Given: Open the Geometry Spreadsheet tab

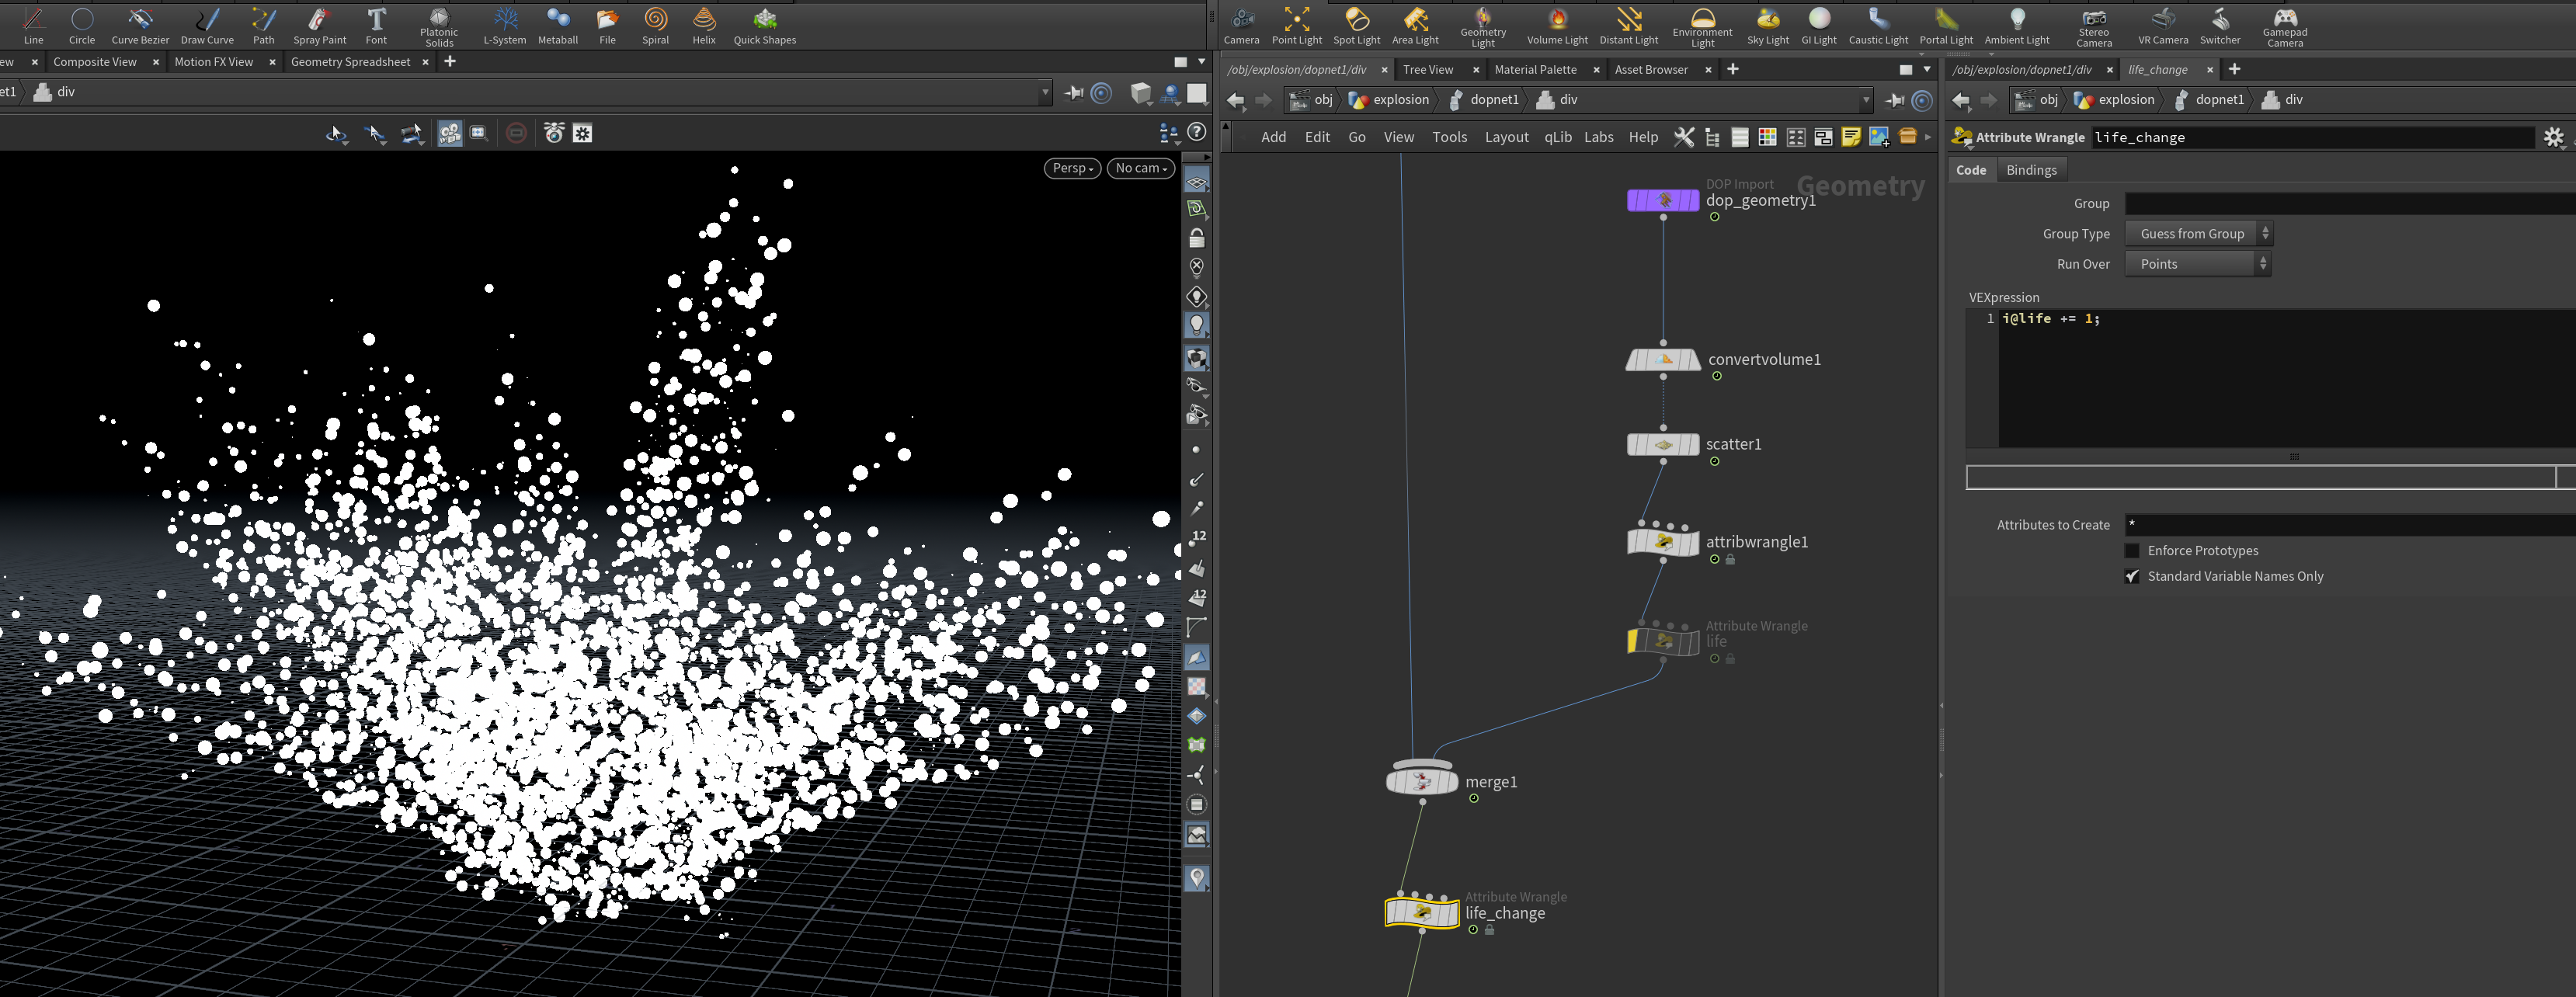Looking at the screenshot, I should coord(350,62).
